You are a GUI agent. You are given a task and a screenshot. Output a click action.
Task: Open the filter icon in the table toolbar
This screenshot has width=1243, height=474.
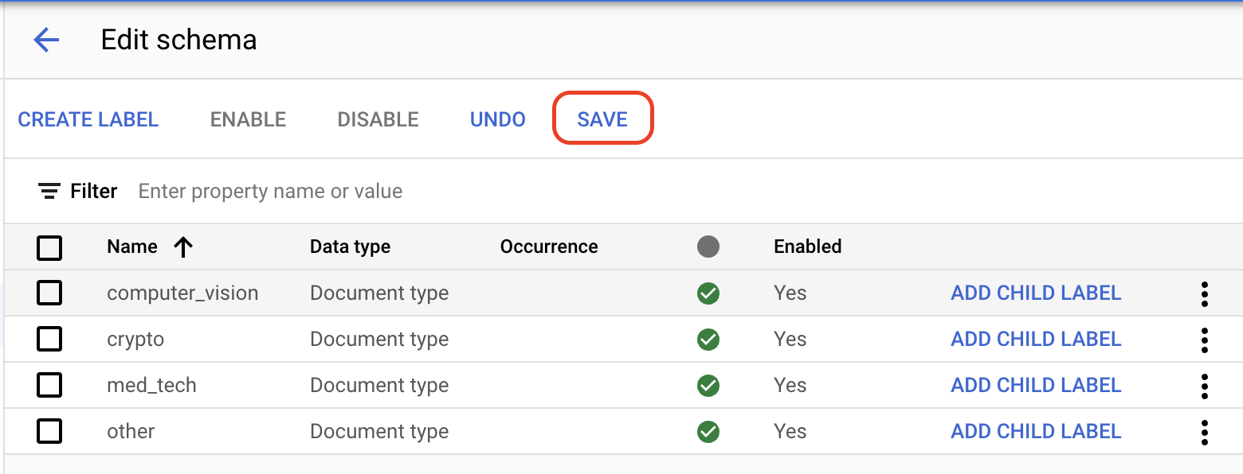[49, 192]
